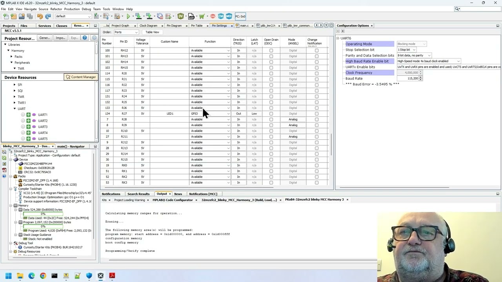Run the main project with green arrow
This screenshot has width=502, height=282.
(x=128, y=16)
